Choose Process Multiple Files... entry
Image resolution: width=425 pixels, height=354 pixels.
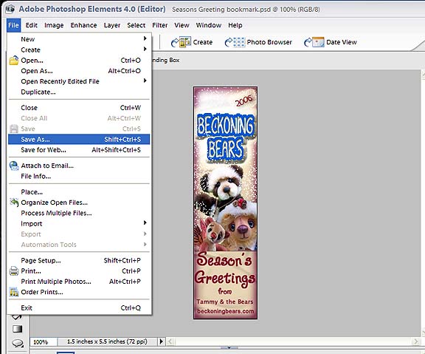tap(79, 213)
